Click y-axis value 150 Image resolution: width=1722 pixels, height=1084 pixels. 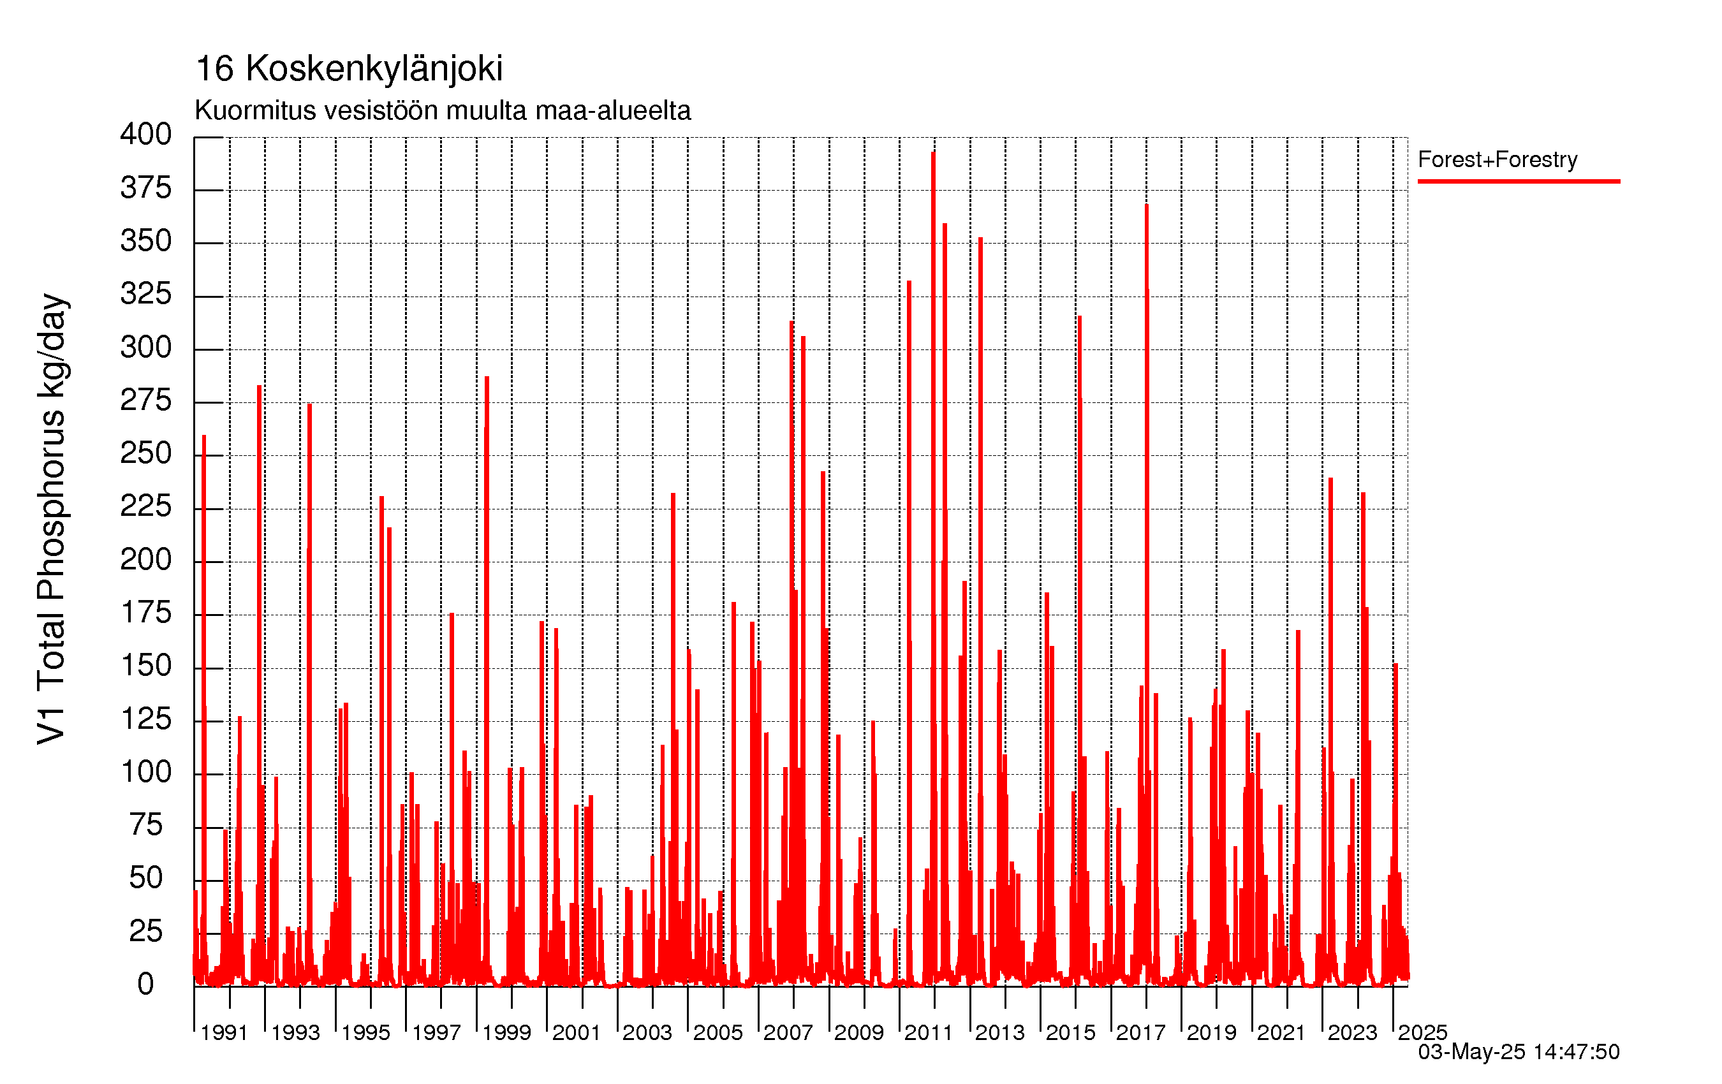146,666
